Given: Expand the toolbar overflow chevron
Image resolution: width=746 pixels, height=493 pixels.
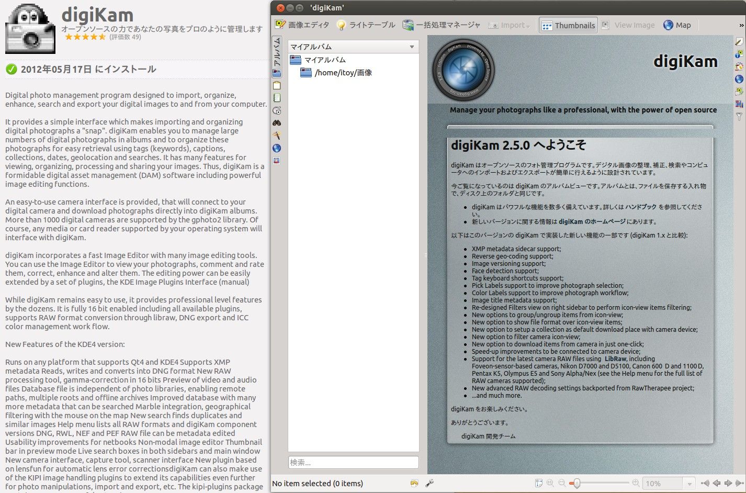Looking at the screenshot, I should pyautogui.click(x=741, y=25).
